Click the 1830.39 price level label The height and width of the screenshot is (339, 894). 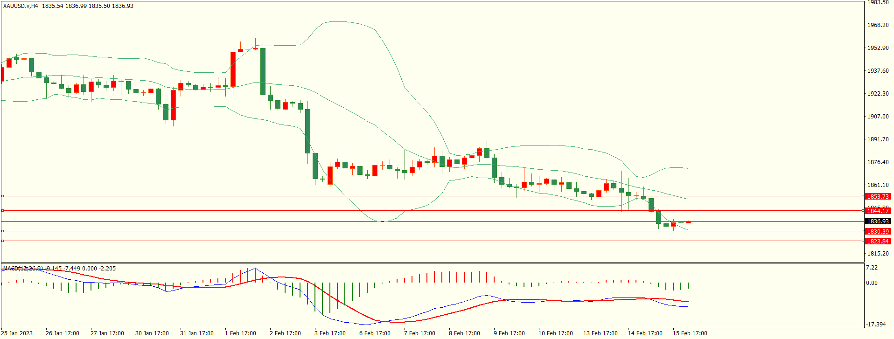tap(878, 232)
